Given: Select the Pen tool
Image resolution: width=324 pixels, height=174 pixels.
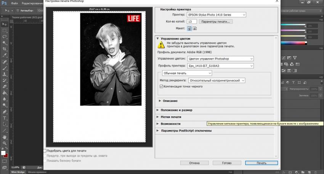Looking at the screenshot, I should pyautogui.click(x=5, y=112).
